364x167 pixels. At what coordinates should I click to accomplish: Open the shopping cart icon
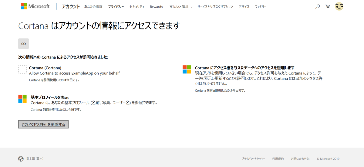point(328,6)
